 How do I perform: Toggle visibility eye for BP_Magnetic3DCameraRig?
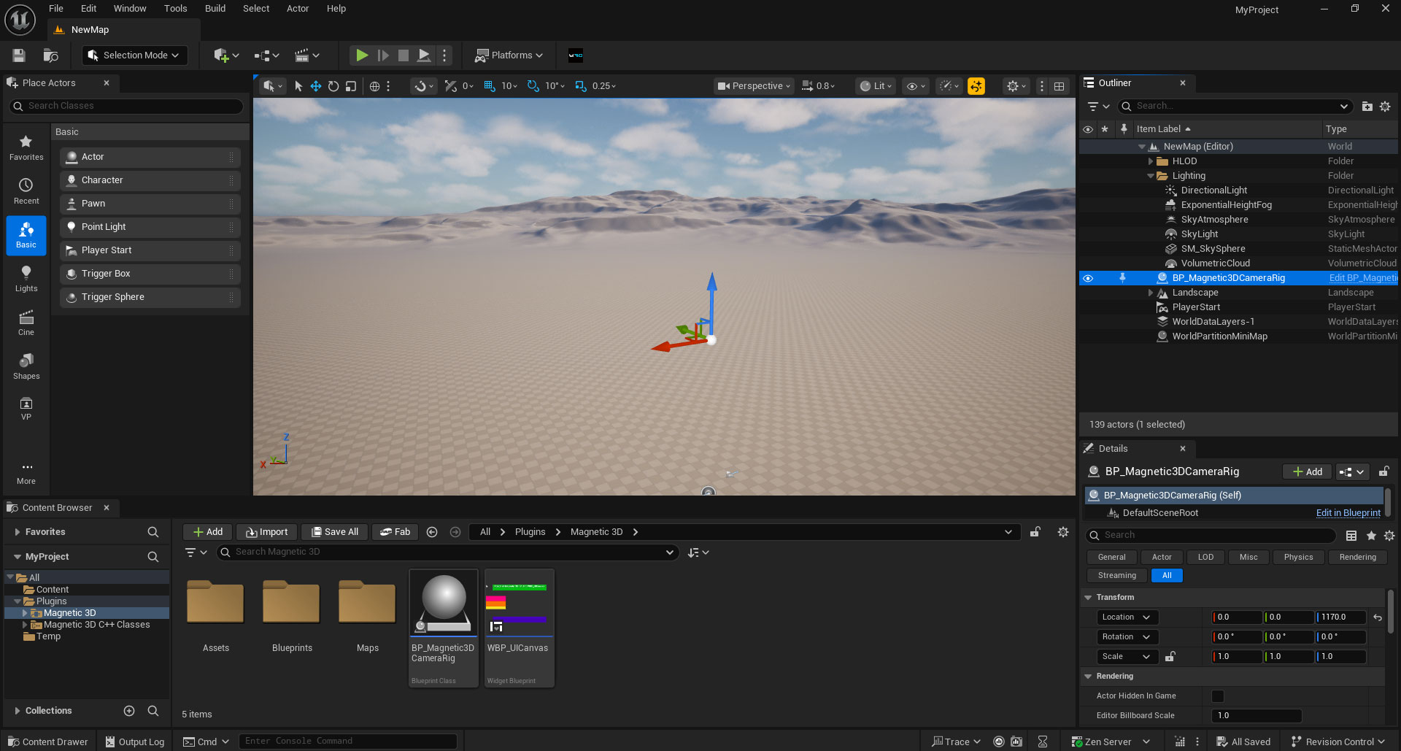pos(1088,278)
